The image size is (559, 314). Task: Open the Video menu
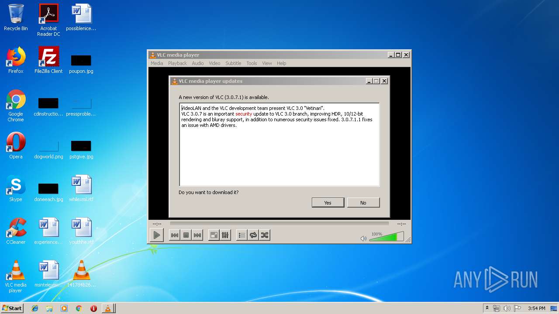[x=214, y=63]
